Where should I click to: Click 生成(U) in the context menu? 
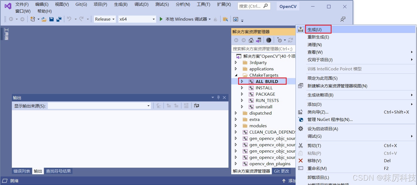point(315,29)
